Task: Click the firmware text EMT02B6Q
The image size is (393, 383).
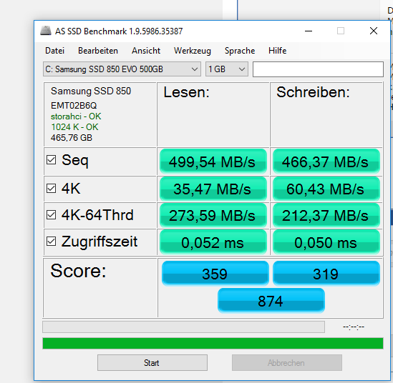Action: pyautogui.click(x=74, y=106)
